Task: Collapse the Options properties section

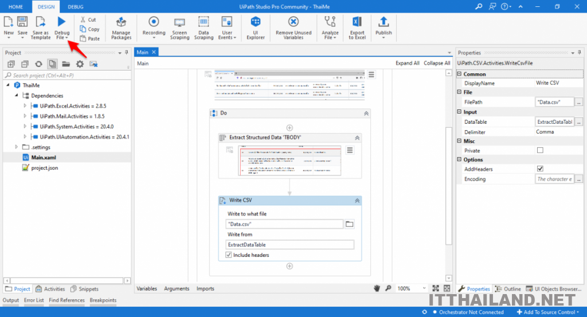Action: tap(459, 159)
